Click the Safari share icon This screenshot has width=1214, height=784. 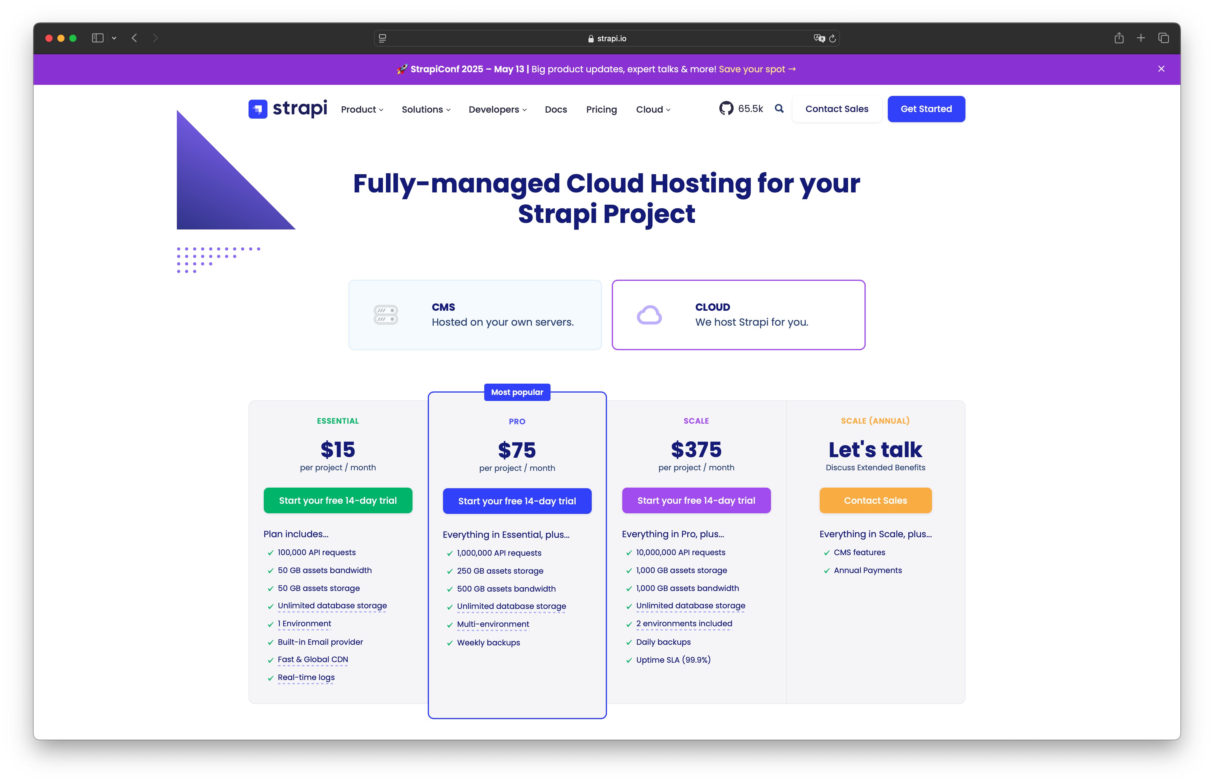click(1119, 38)
